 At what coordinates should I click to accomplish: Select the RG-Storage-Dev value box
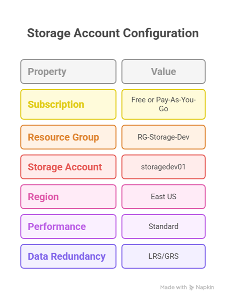[x=164, y=137]
